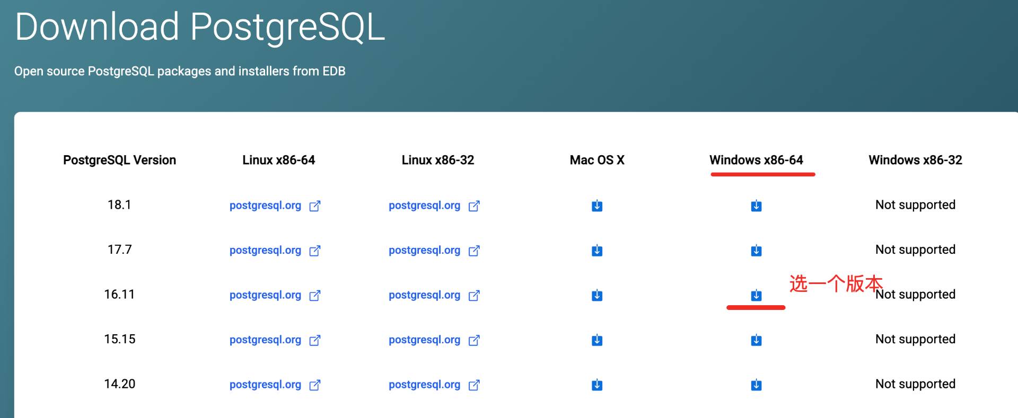Viewport: 1018px width, 418px height.
Task: Download PostgreSQL 15.15 for Mac OS X
Action: (x=597, y=340)
